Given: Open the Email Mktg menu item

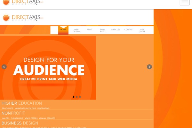Looking at the screenshot, I should click(103, 30).
